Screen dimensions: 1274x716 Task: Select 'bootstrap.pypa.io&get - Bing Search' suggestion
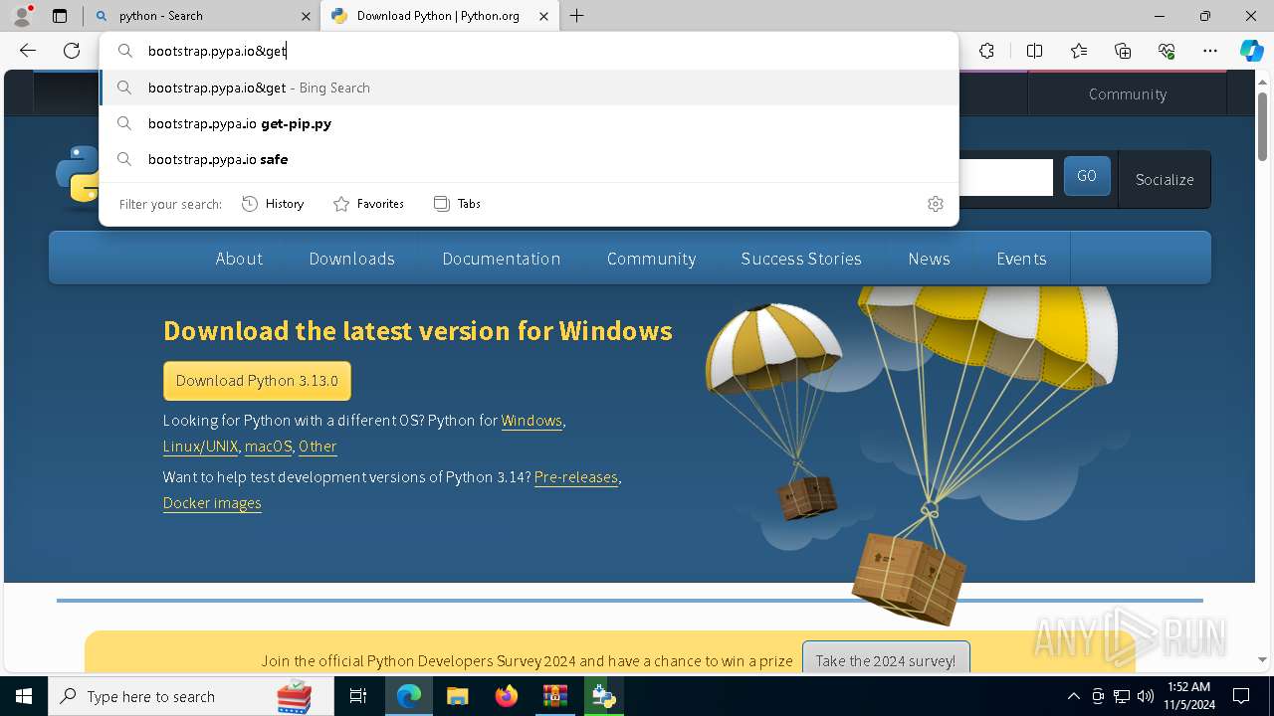pos(529,88)
